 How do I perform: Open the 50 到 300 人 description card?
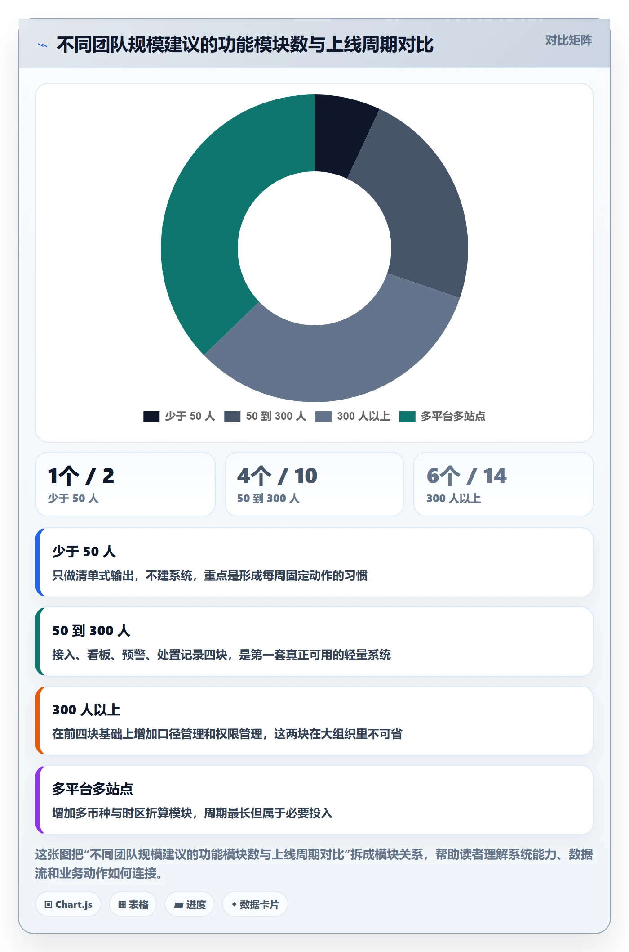[314, 642]
